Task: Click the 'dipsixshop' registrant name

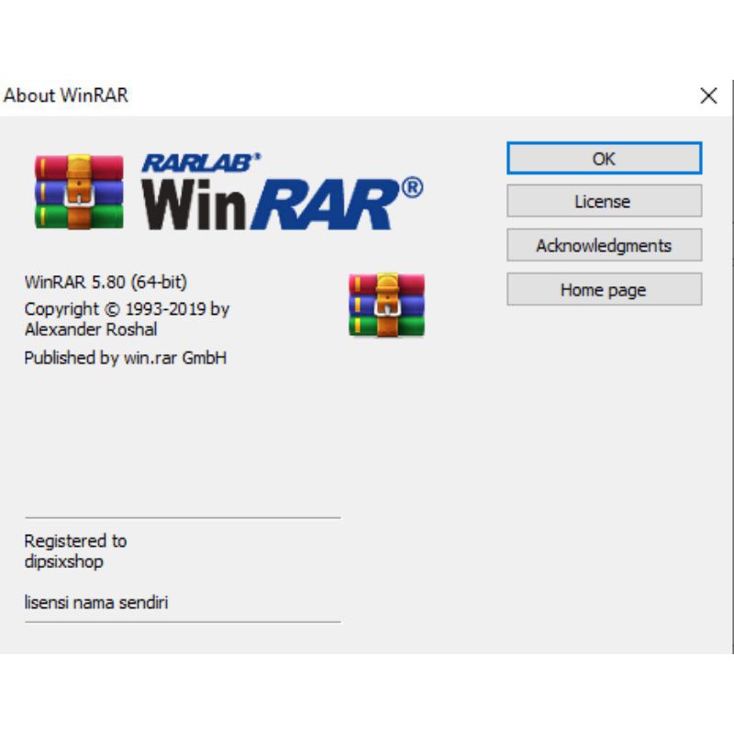Action: (63, 562)
